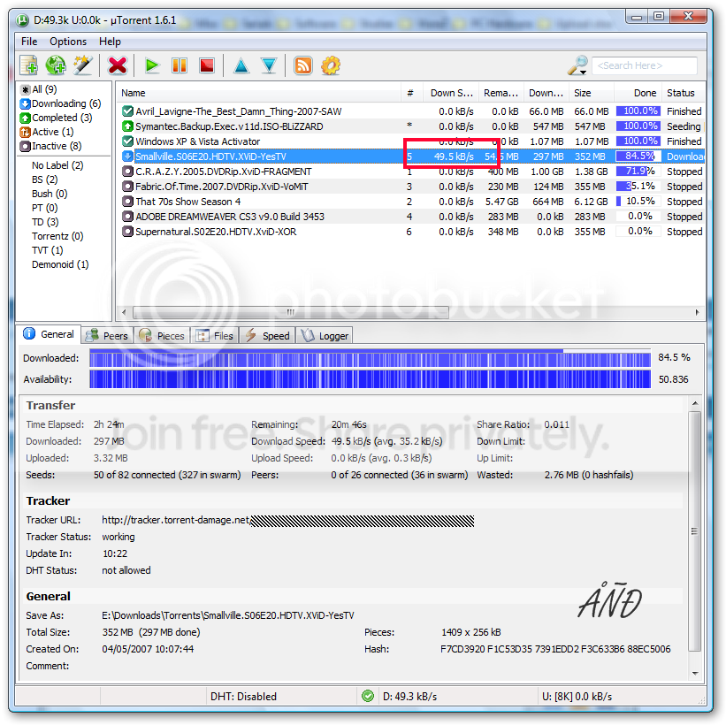The height and width of the screenshot is (725, 726).
Task: Click Move Up Queue arrow icon
Action: [x=241, y=65]
